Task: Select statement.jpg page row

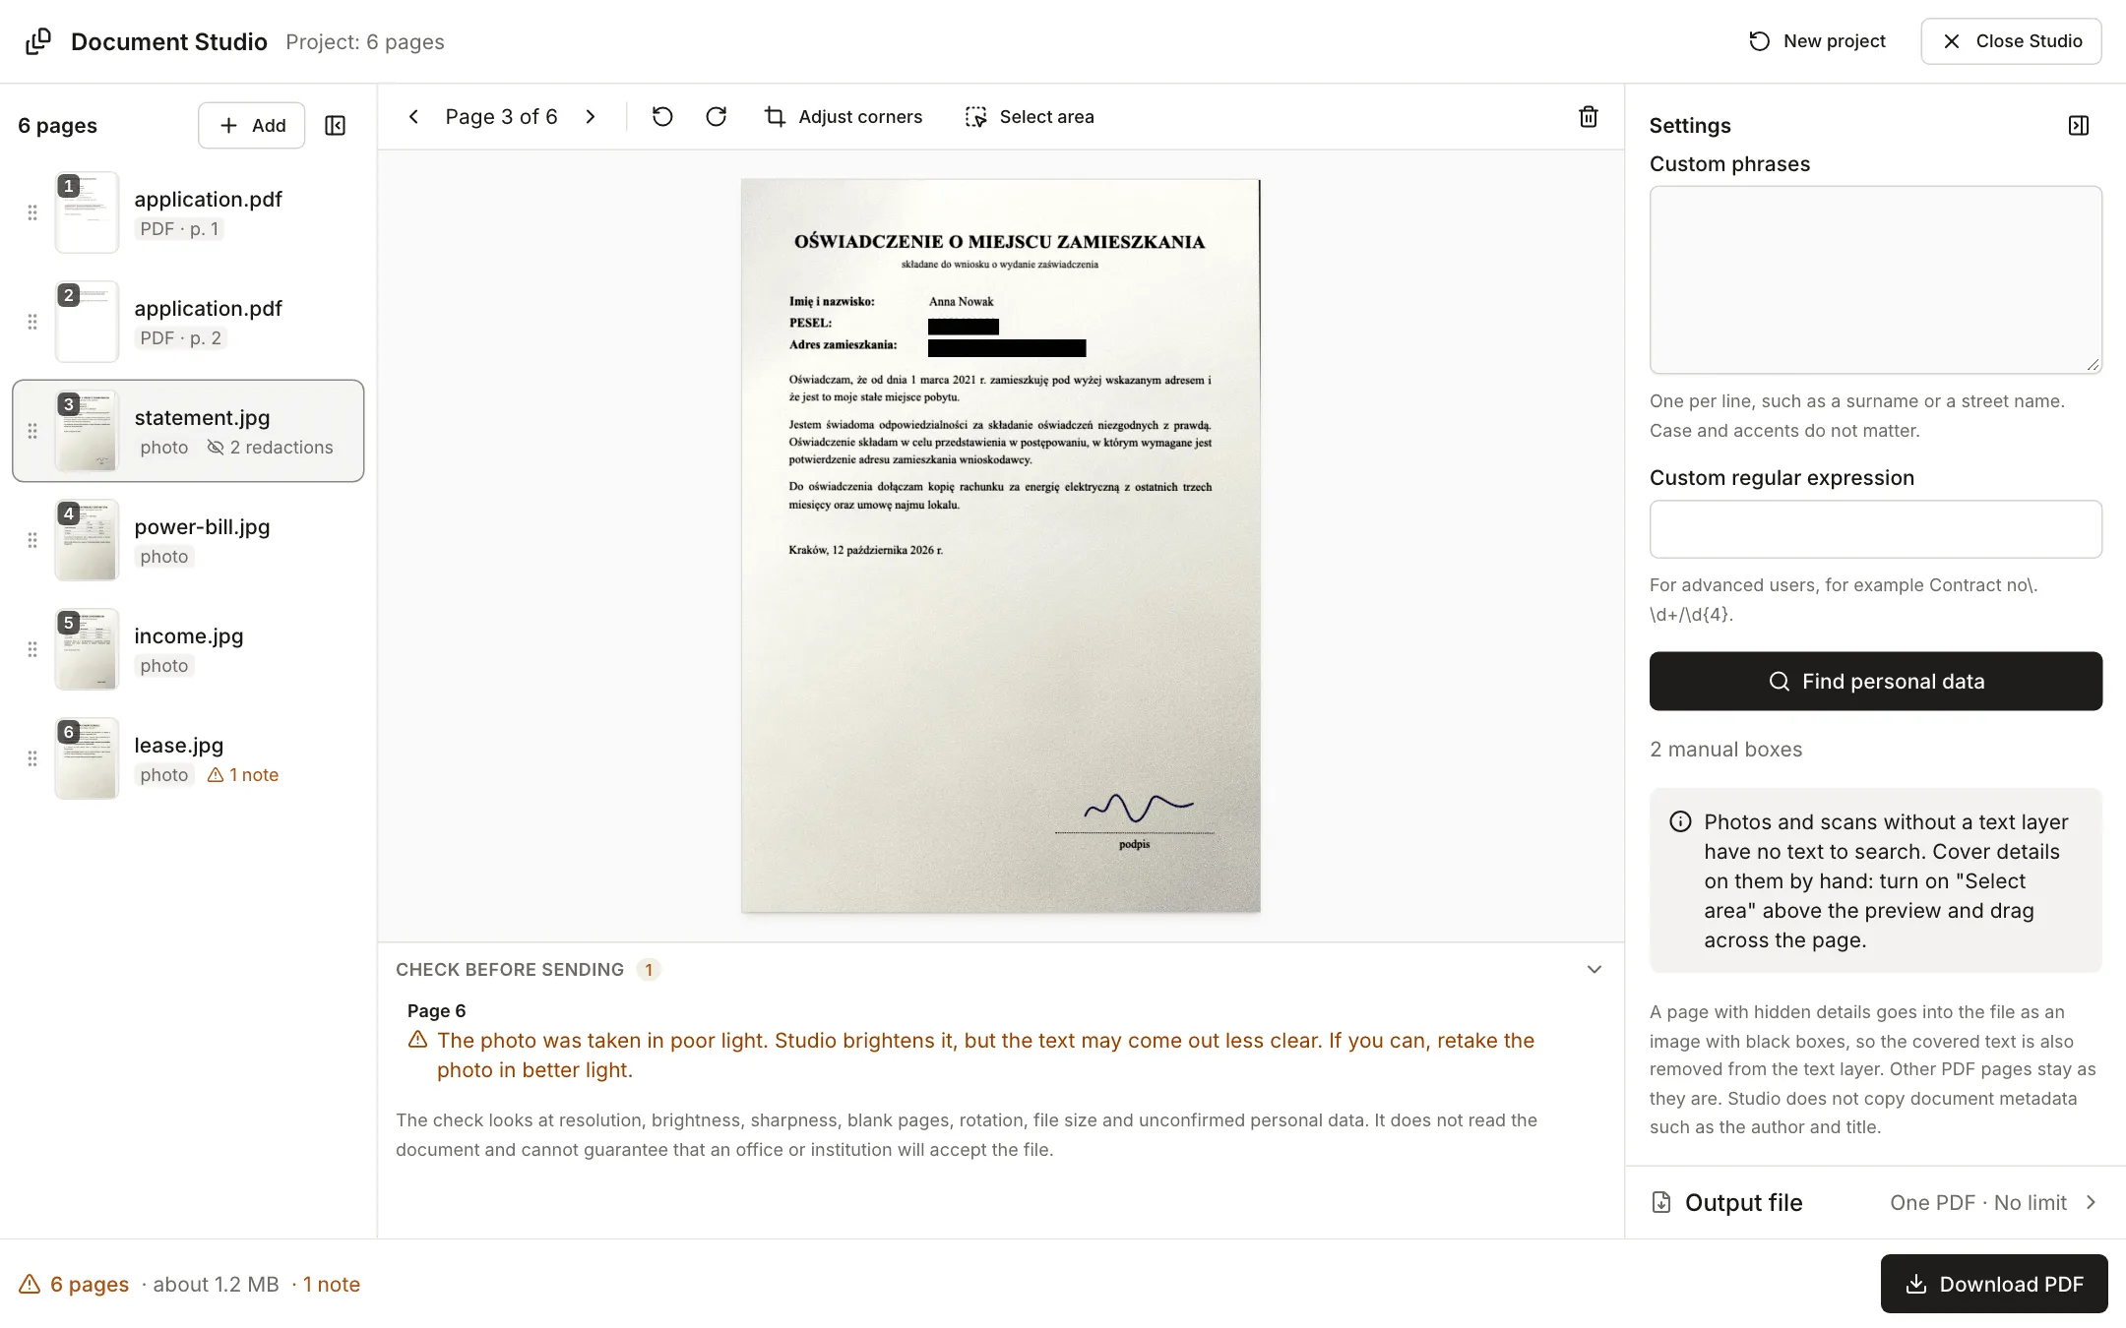Action: coord(188,431)
